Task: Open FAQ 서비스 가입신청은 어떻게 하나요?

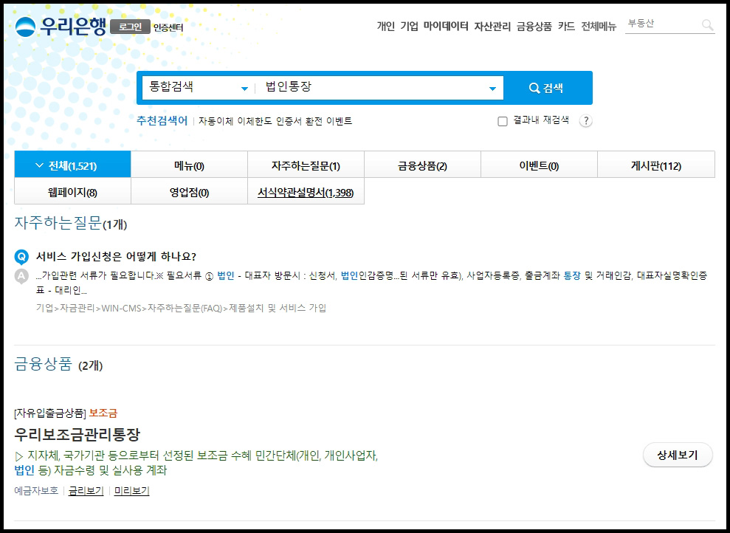Action: coord(116,256)
